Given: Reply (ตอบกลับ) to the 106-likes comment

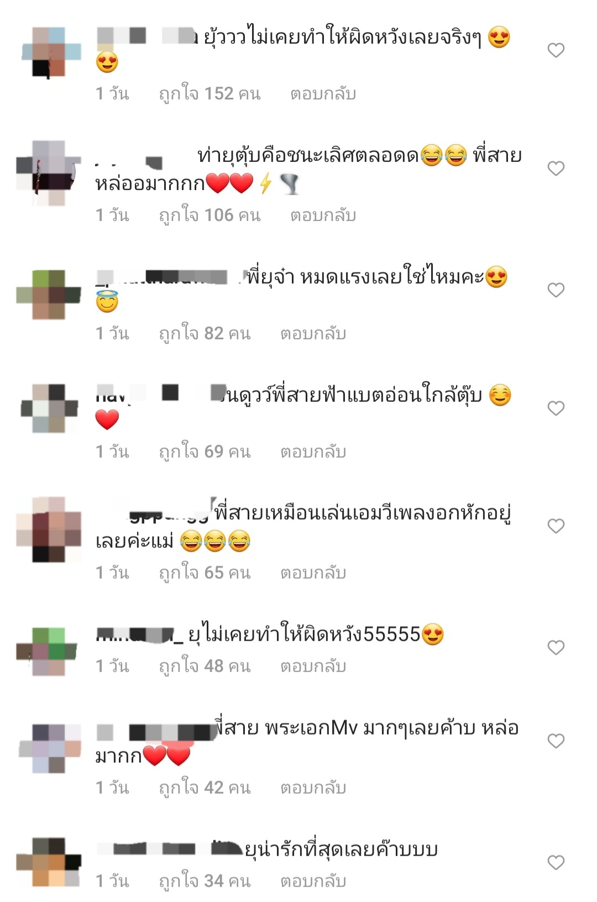Looking at the screenshot, I should [323, 215].
